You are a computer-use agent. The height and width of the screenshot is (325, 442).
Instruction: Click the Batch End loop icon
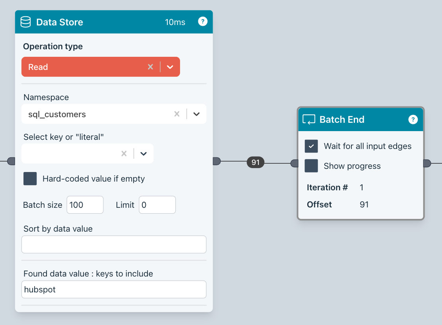(309, 120)
